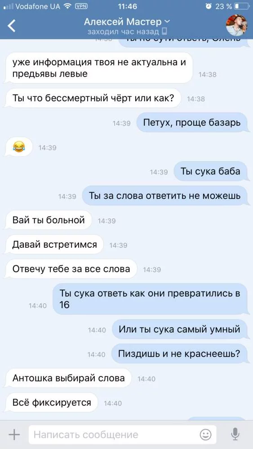Viewport: 253px width, 449px height.
Task: Tap the laughing emoji message bubble
Action: 18,147
